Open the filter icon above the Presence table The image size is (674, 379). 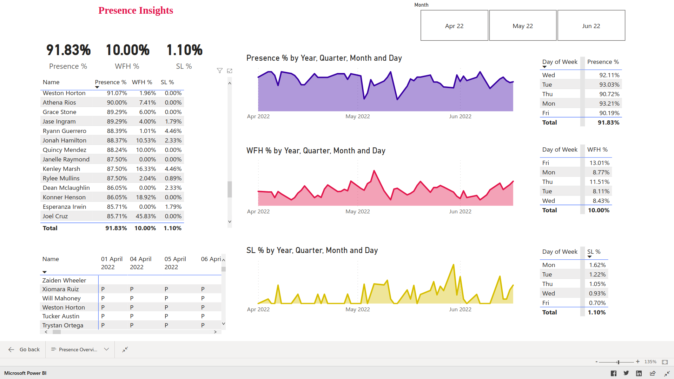pyautogui.click(x=220, y=71)
